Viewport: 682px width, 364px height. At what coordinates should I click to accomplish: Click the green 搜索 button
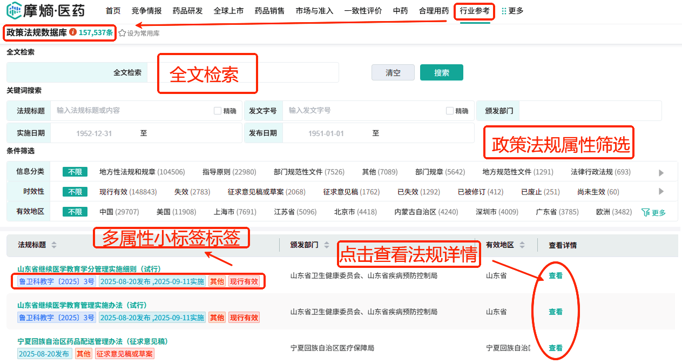click(441, 73)
